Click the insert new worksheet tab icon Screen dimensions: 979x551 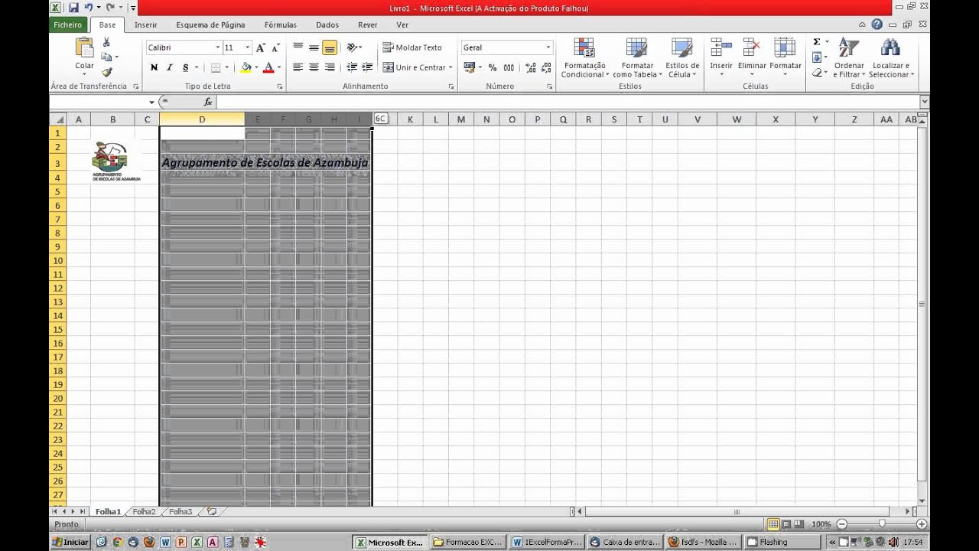click(x=212, y=511)
